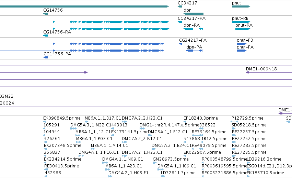Click the MB6A.1_1.M14.C1 EST label

tap(109, 146)
